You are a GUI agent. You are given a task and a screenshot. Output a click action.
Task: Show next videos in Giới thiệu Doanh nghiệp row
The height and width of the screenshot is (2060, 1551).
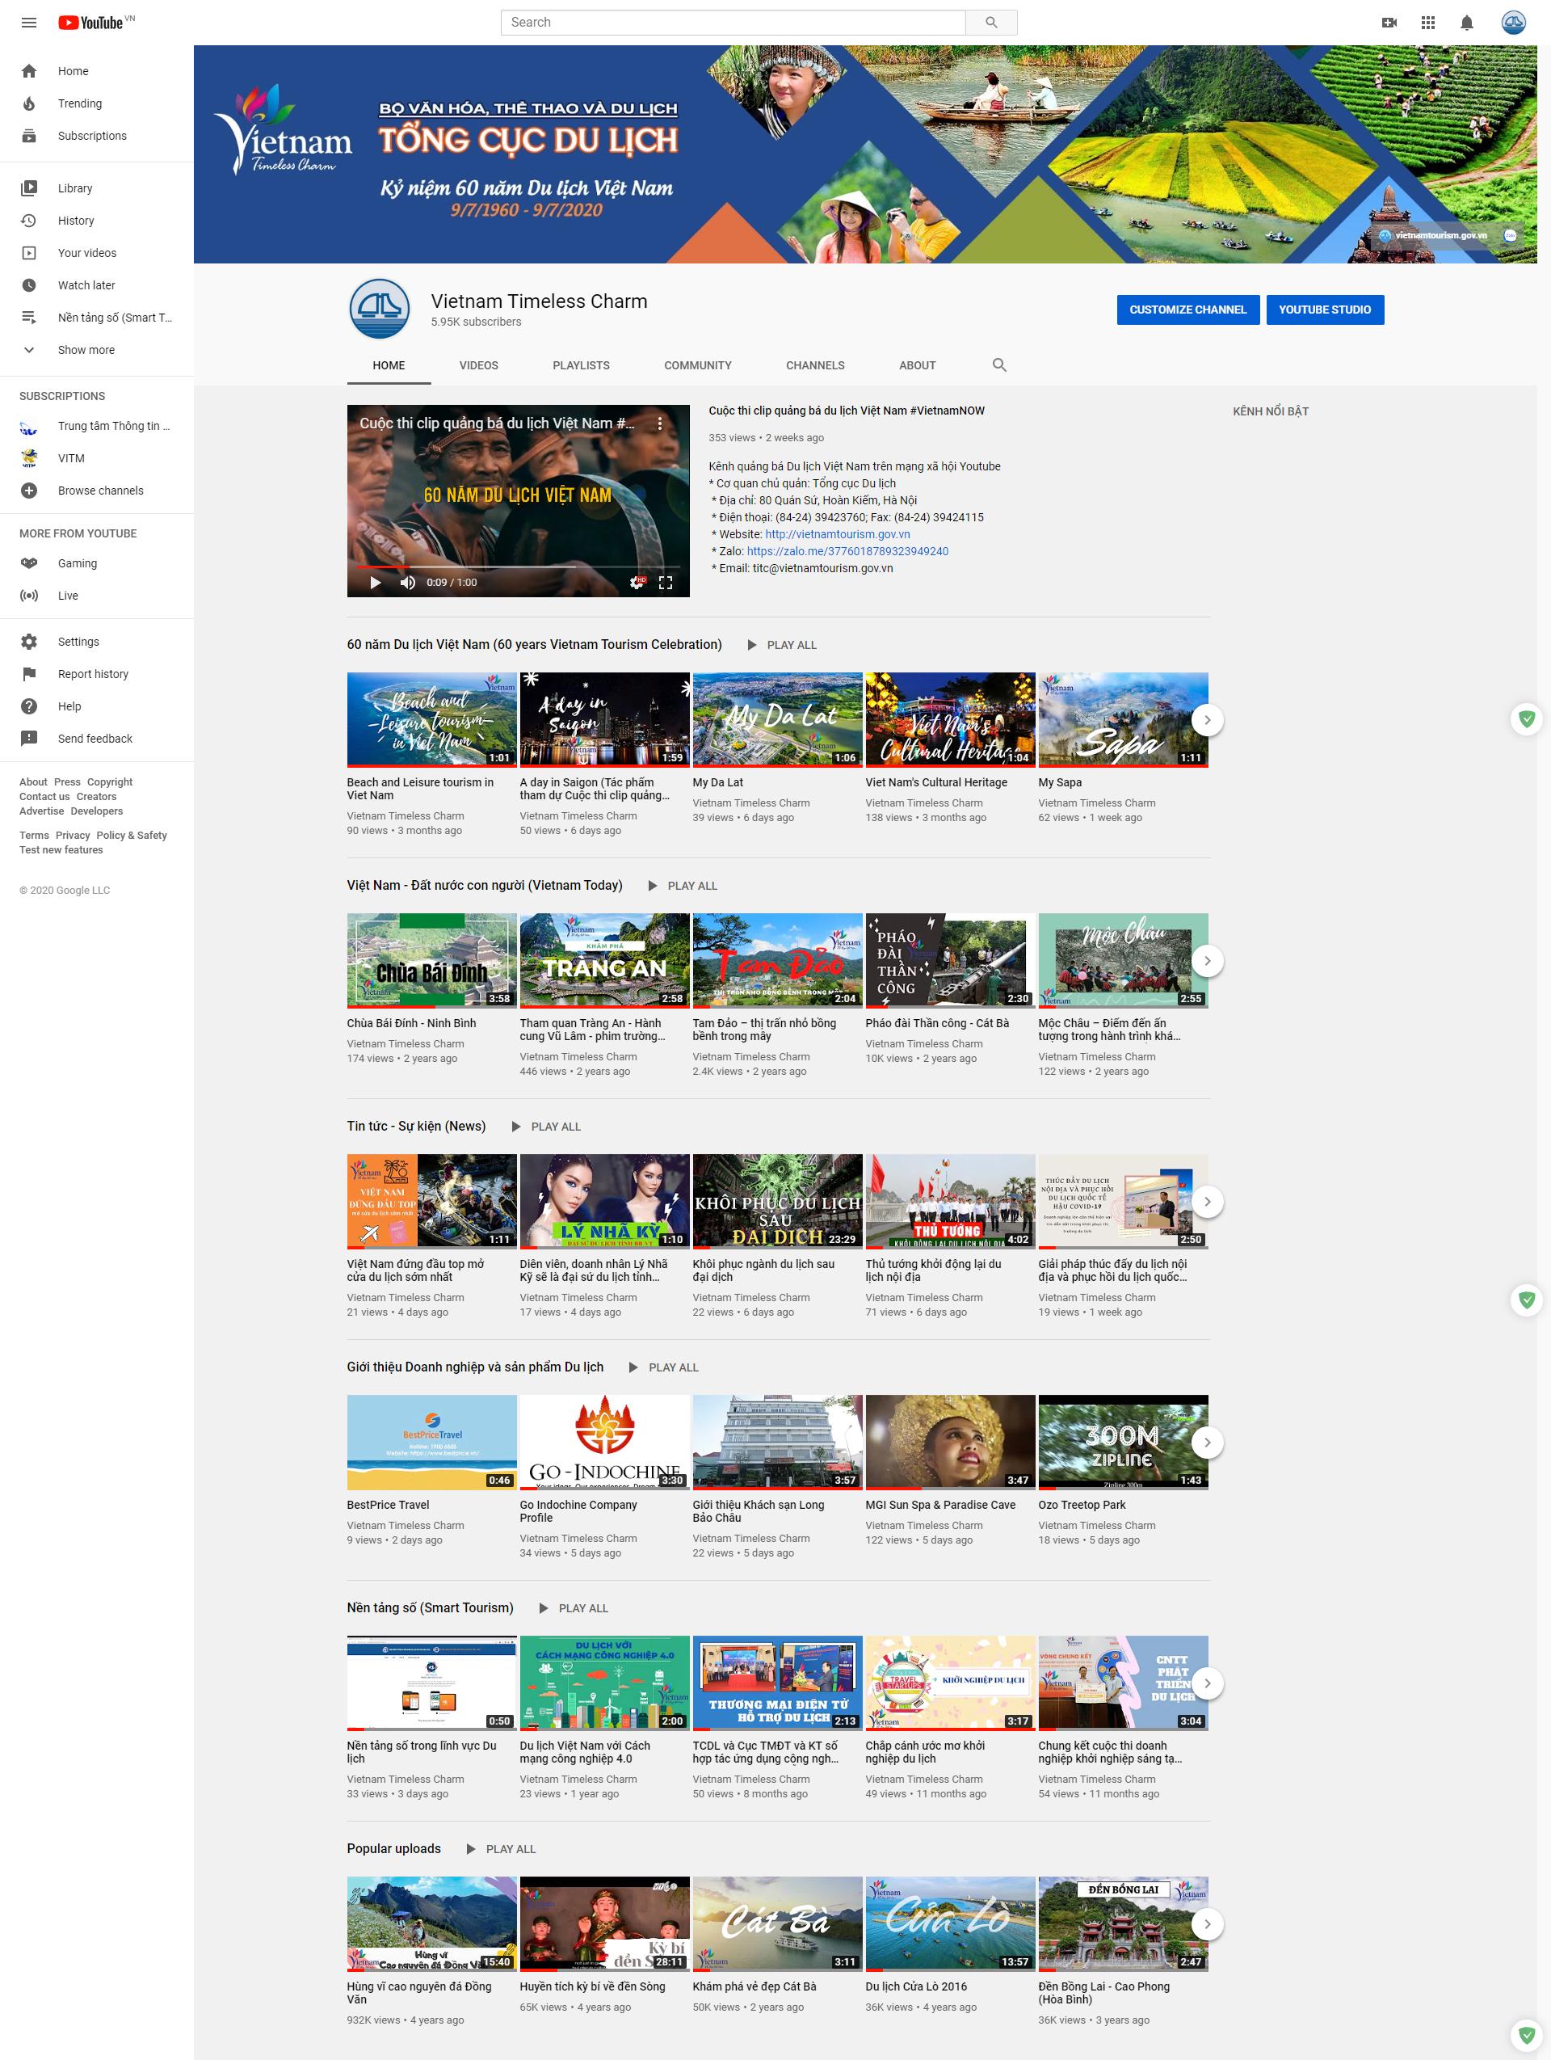1208,1443
